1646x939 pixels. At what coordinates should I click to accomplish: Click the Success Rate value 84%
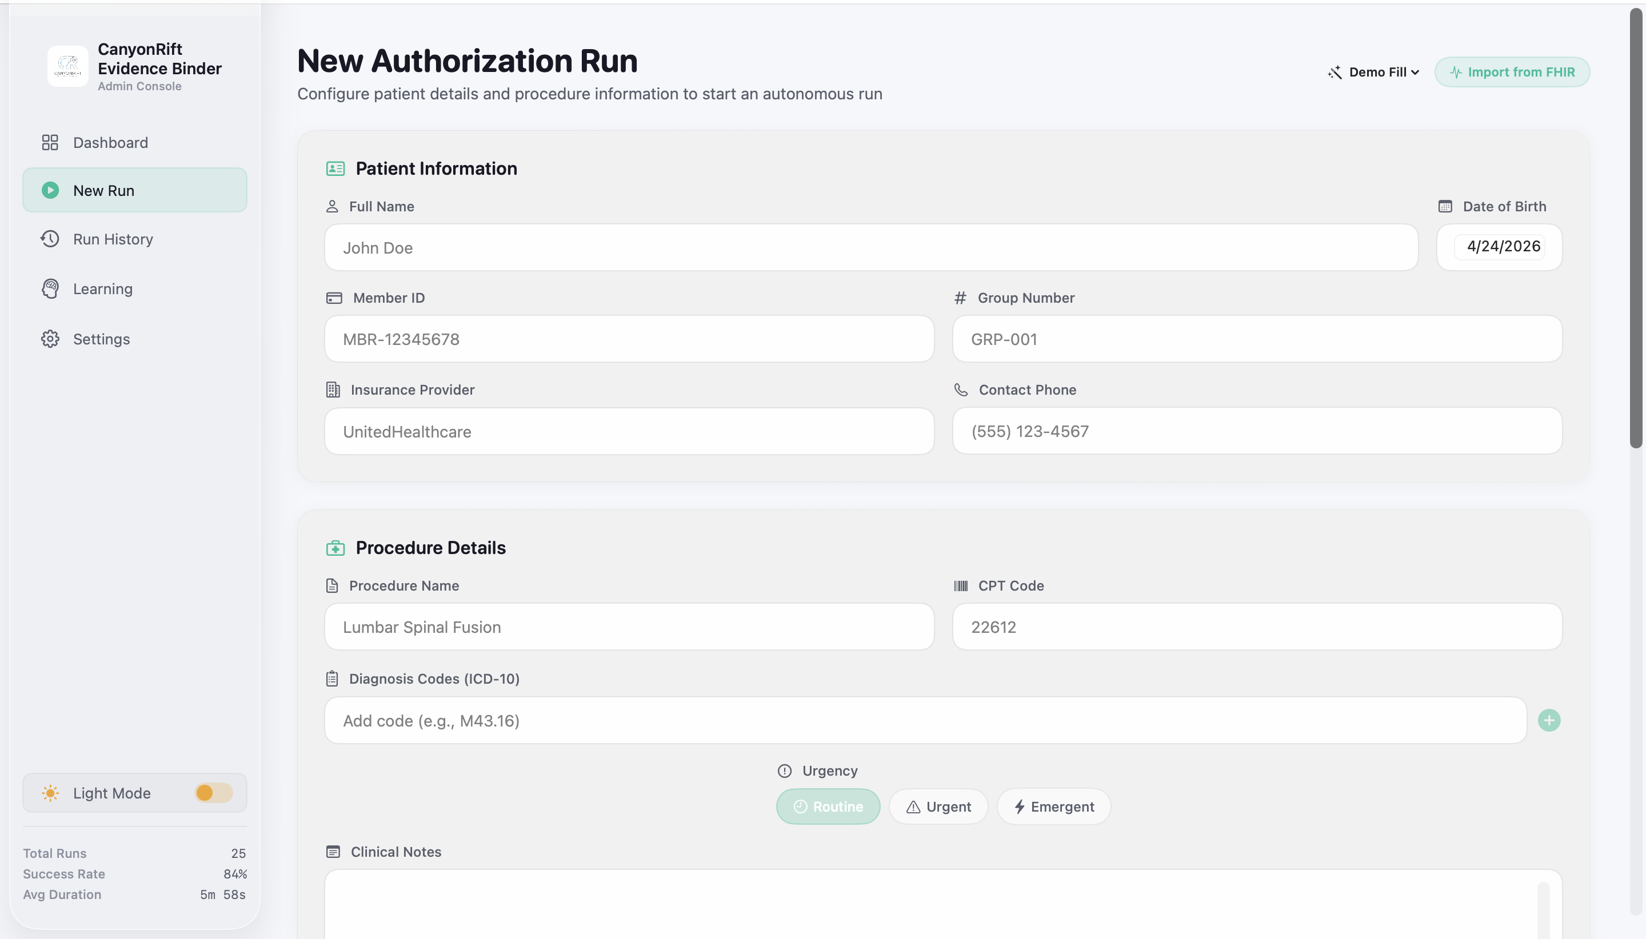(x=235, y=874)
